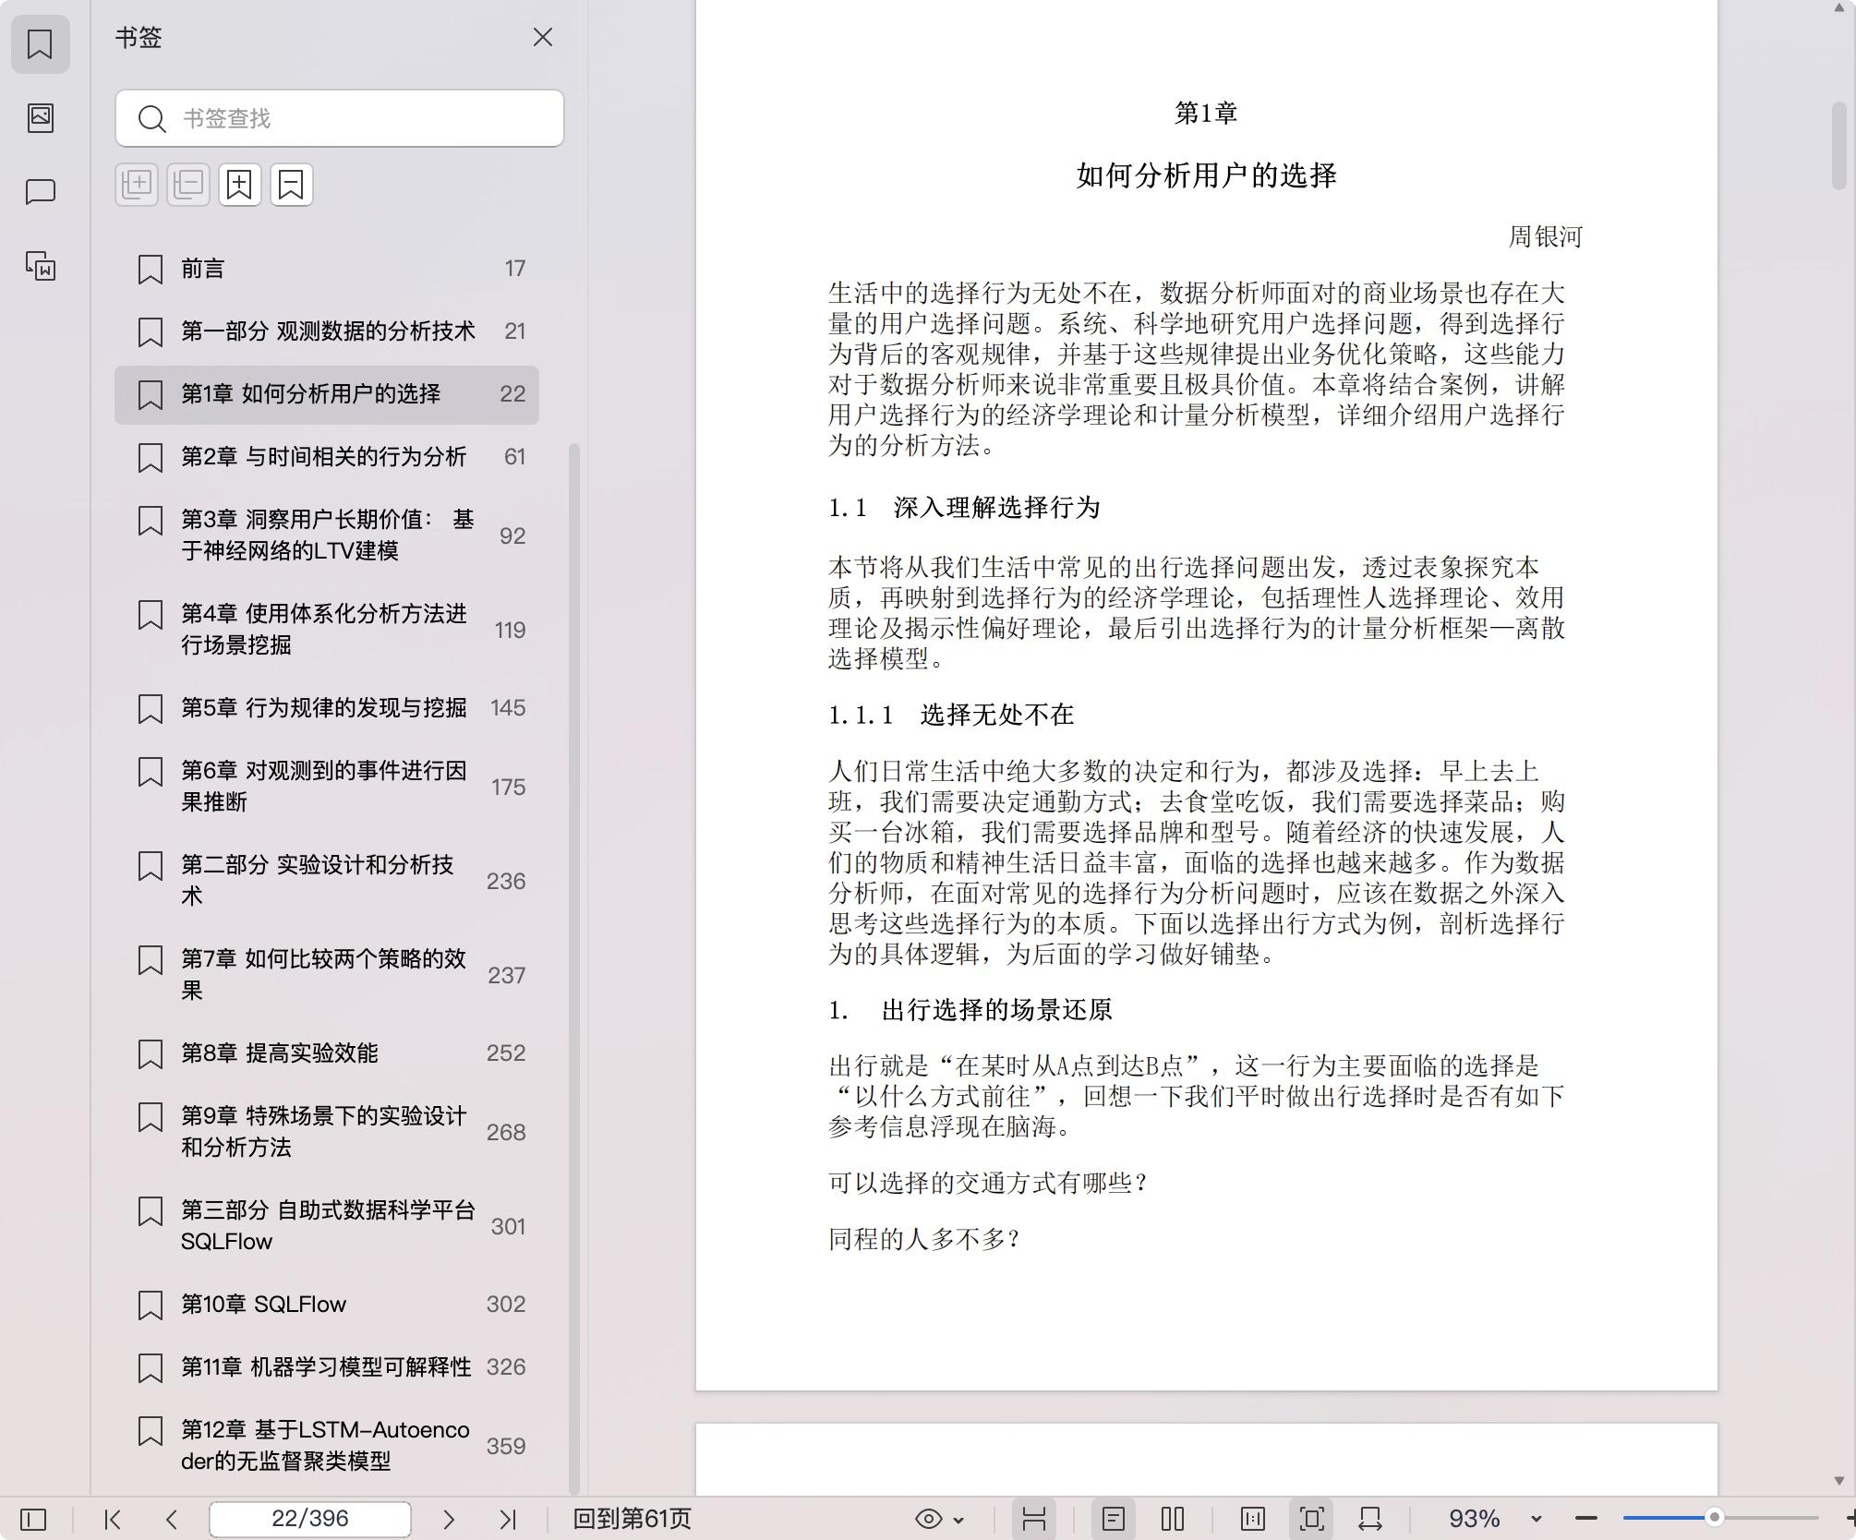Image resolution: width=1856 pixels, height=1540 pixels.
Task: Collapse all bookmarks icon
Action: (x=188, y=185)
